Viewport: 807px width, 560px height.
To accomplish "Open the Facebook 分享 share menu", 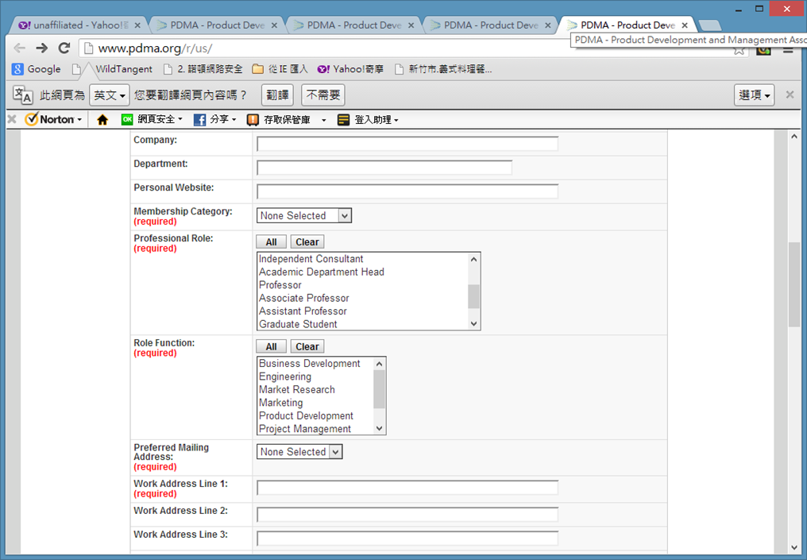I will (x=215, y=119).
